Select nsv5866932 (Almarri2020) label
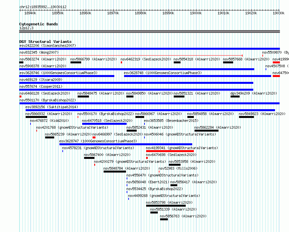This screenshot has height=232, width=289. 49,114
